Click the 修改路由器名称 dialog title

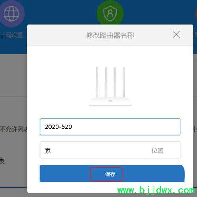(110, 35)
